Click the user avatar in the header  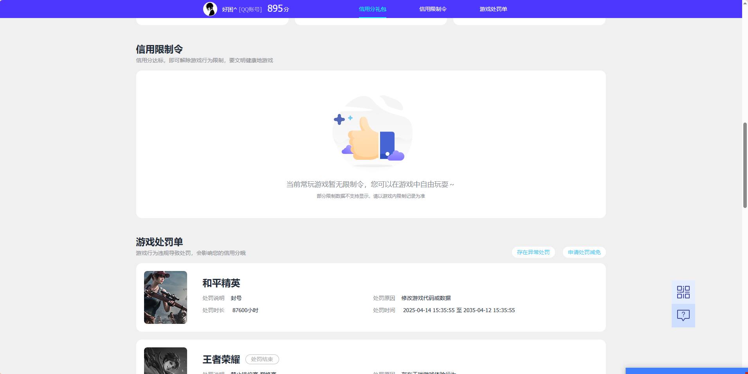[210, 9]
